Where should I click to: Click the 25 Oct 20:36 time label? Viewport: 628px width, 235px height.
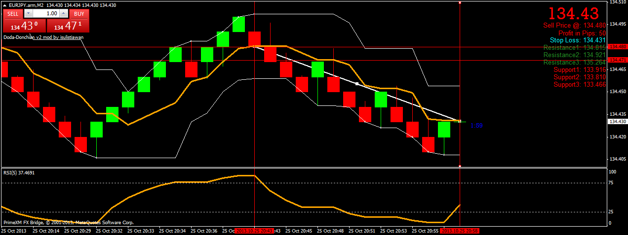pyautogui.click(x=204, y=231)
